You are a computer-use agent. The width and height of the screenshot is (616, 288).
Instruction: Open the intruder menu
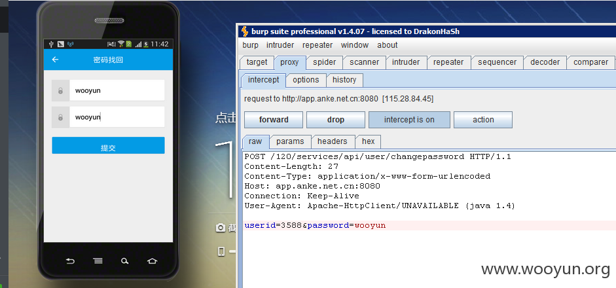(x=280, y=45)
